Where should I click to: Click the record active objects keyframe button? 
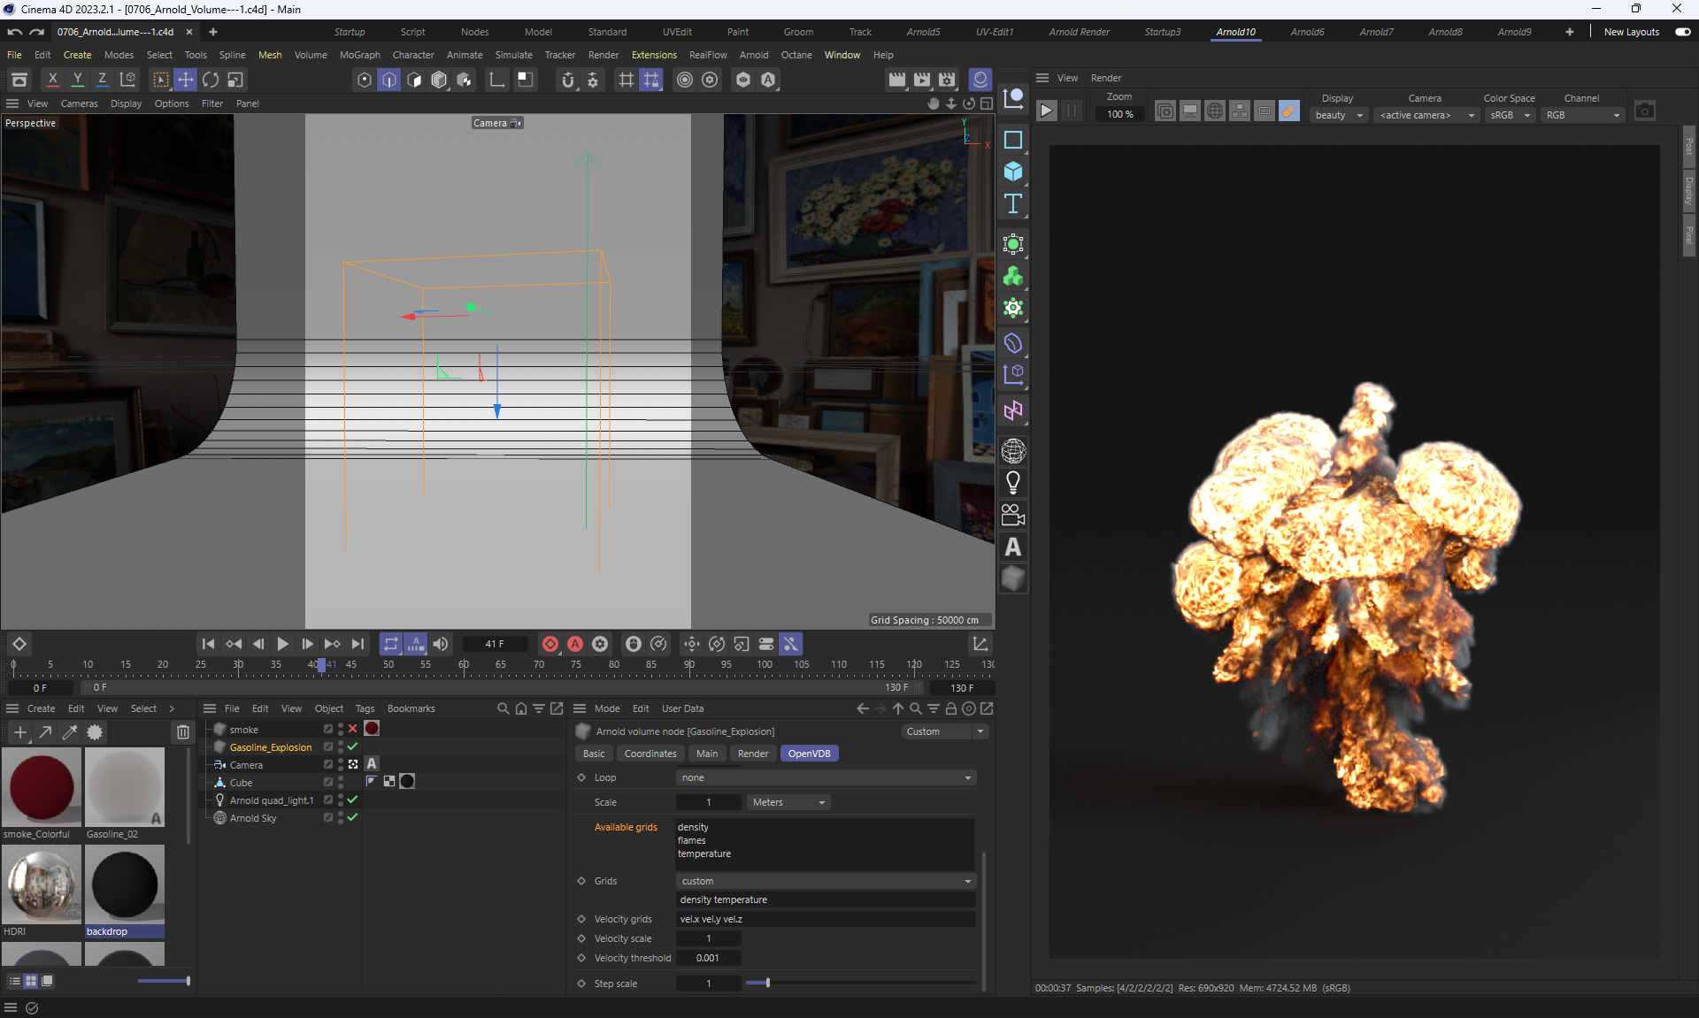[550, 644]
